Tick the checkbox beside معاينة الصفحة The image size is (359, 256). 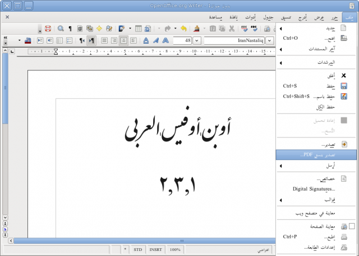pyautogui.click(x=352, y=226)
